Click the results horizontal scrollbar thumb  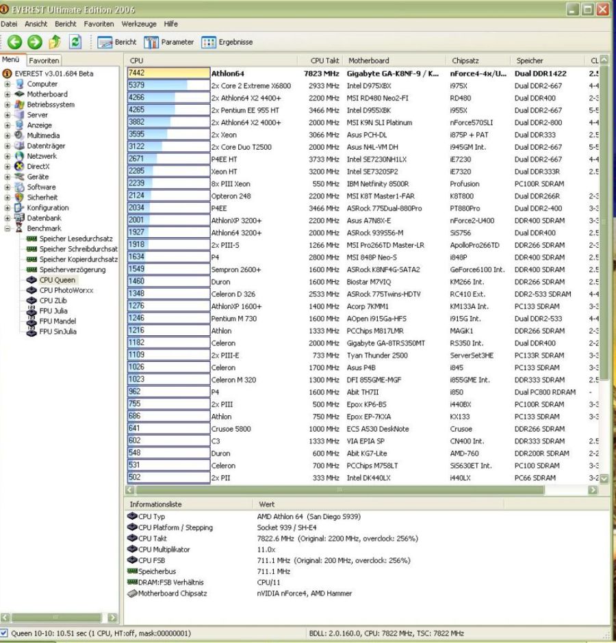pyautogui.click(x=340, y=490)
